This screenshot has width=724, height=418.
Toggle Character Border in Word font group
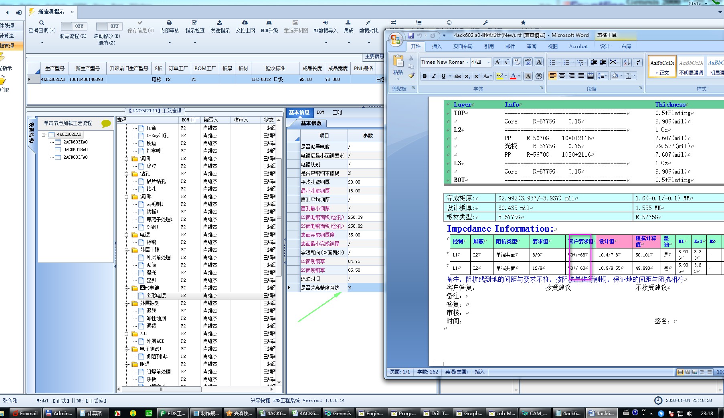[x=539, y=62]
